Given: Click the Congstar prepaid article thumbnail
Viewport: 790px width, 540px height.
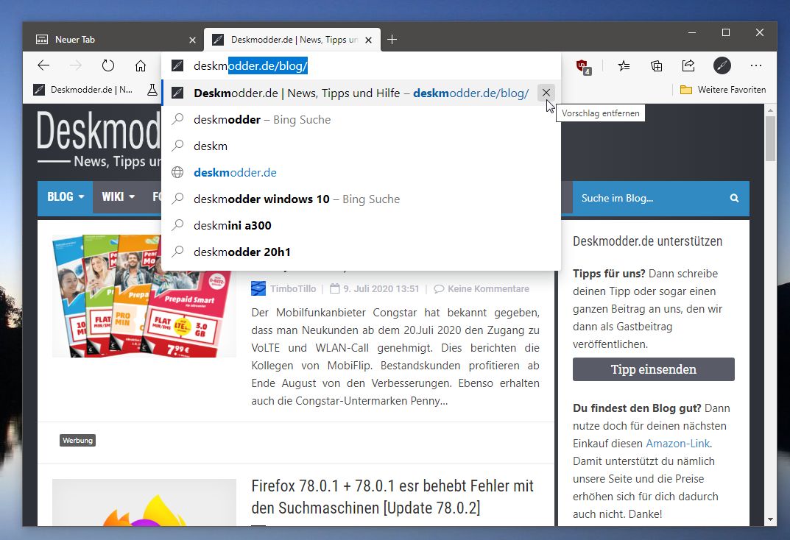Looking at the screenshot, I should coord(144,296).
